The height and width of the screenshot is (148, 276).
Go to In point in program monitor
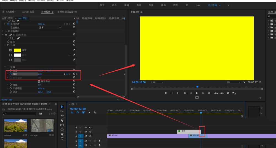(x=185, y=93)
